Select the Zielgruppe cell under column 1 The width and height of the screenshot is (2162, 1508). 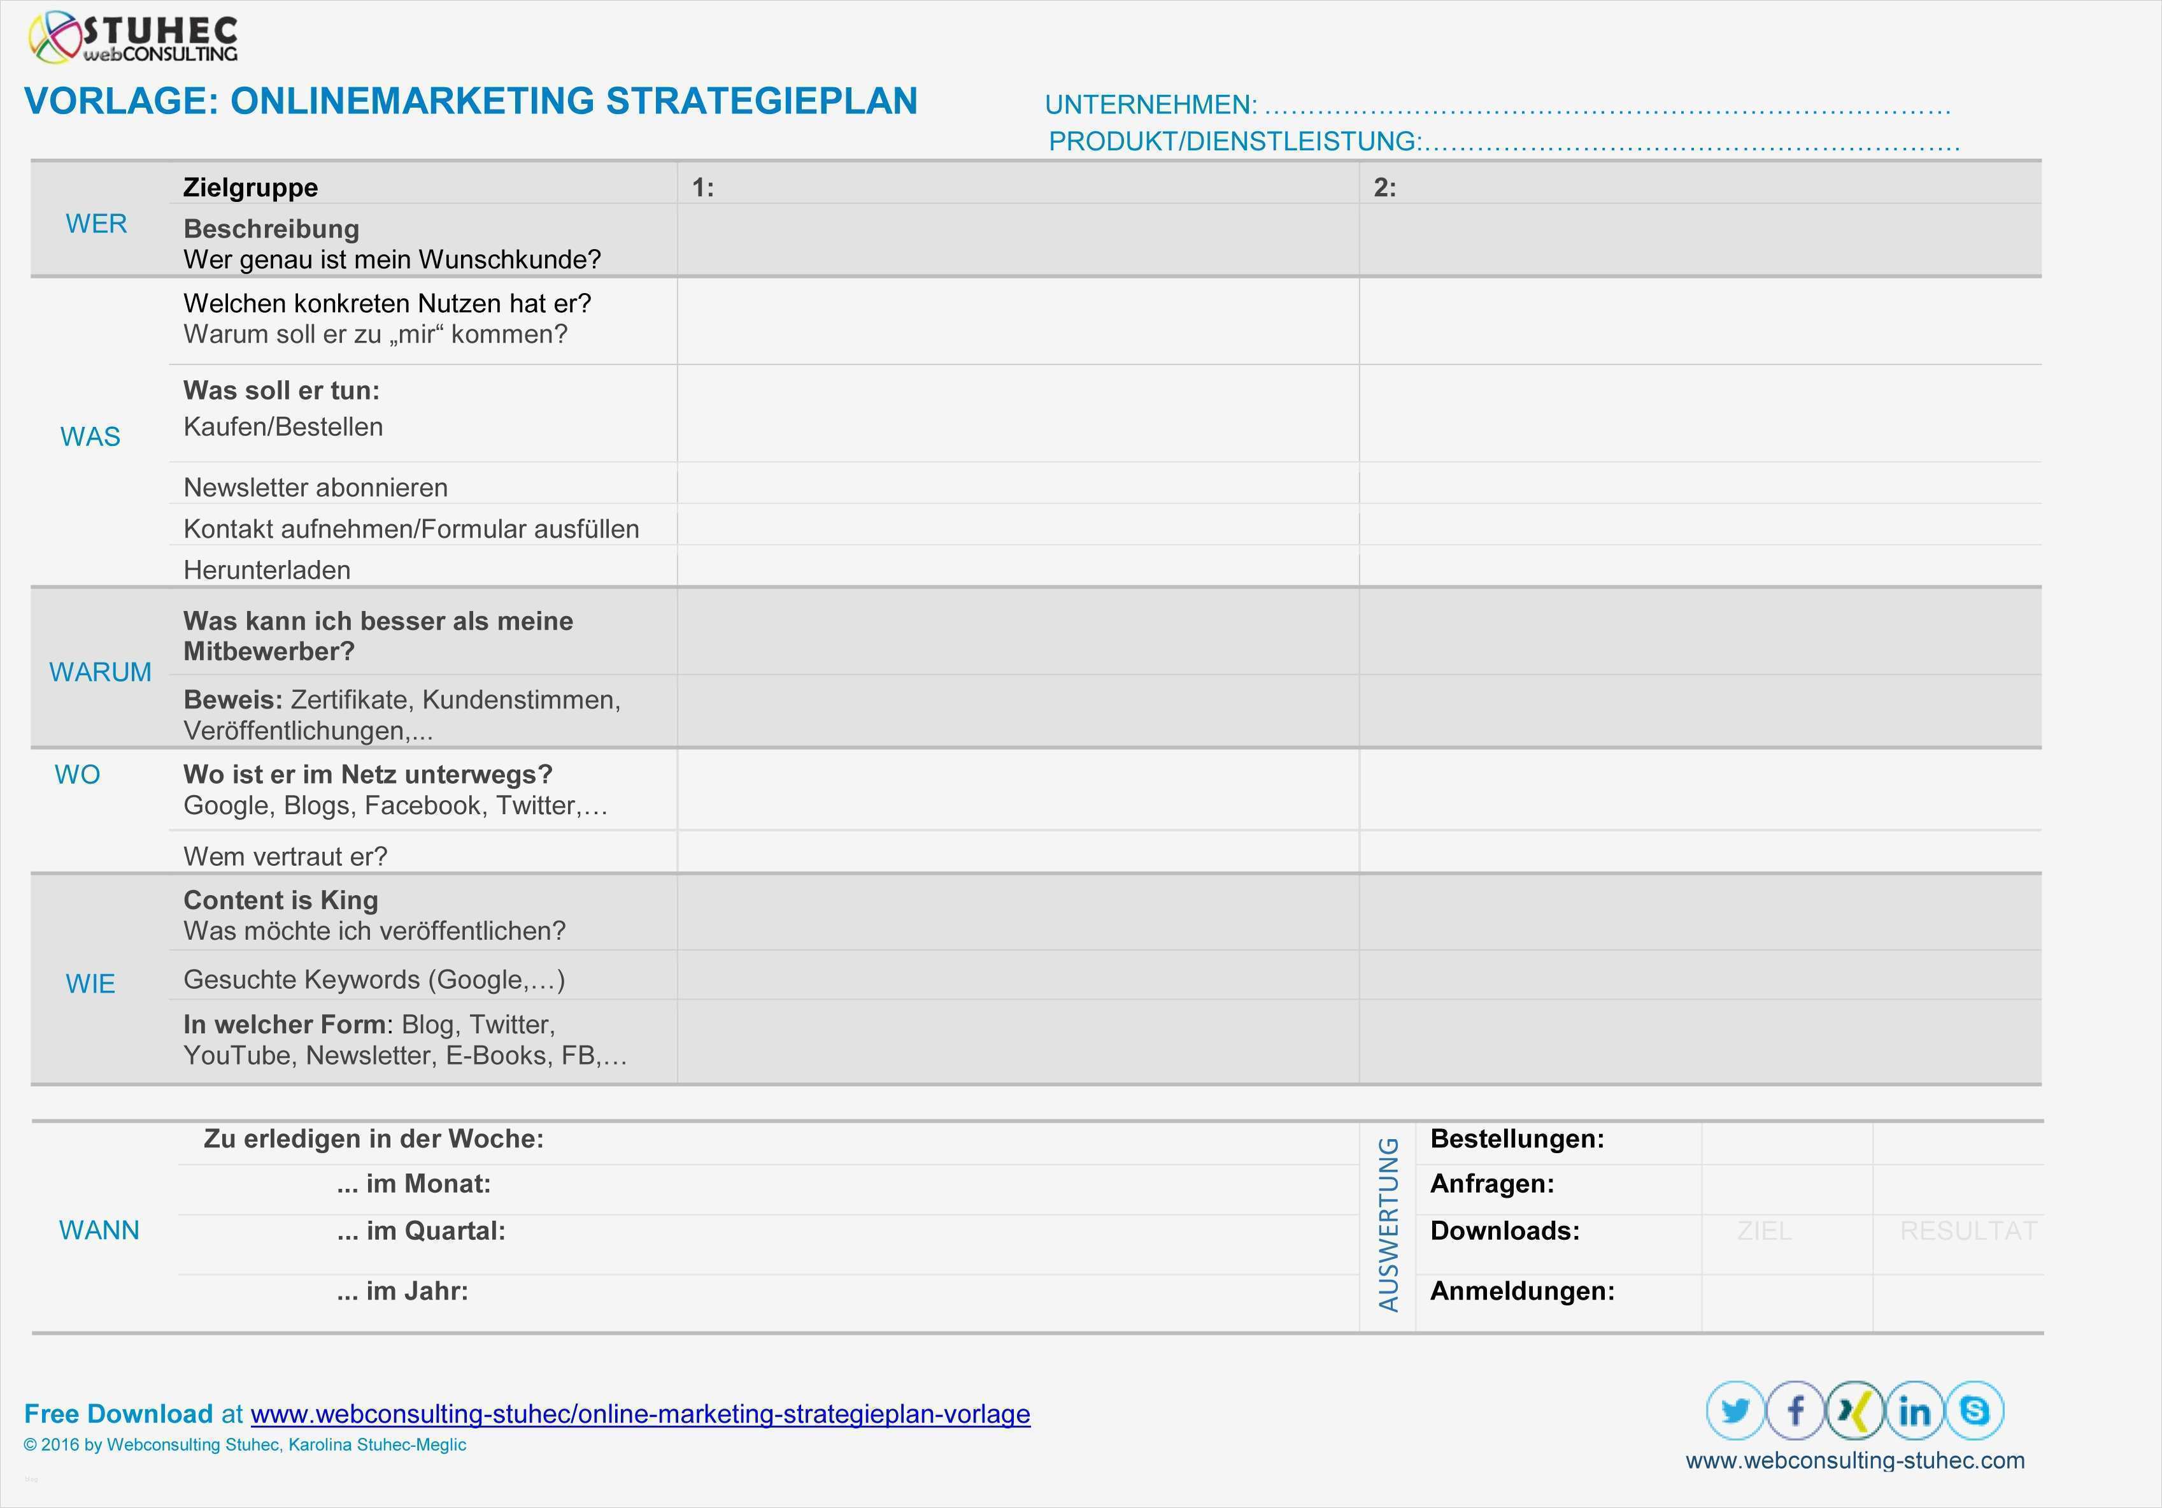click(x=1017, y=187)
